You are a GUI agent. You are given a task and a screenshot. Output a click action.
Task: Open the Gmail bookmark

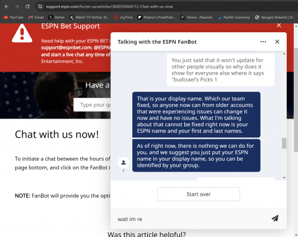click(36, 17)
